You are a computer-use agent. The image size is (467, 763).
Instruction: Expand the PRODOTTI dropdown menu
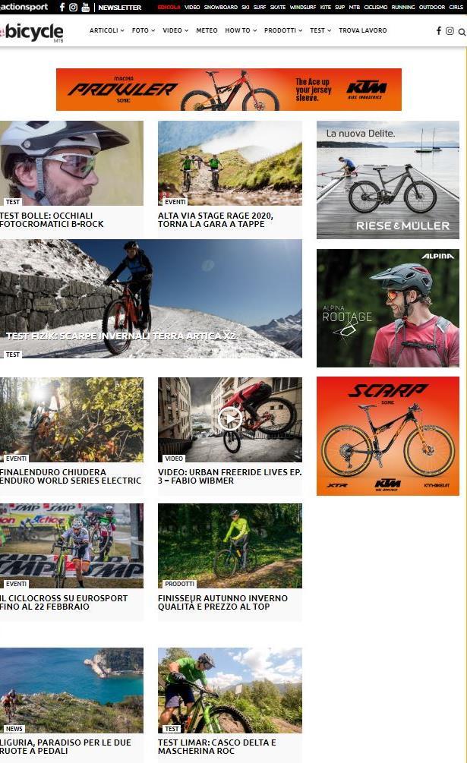283,30
